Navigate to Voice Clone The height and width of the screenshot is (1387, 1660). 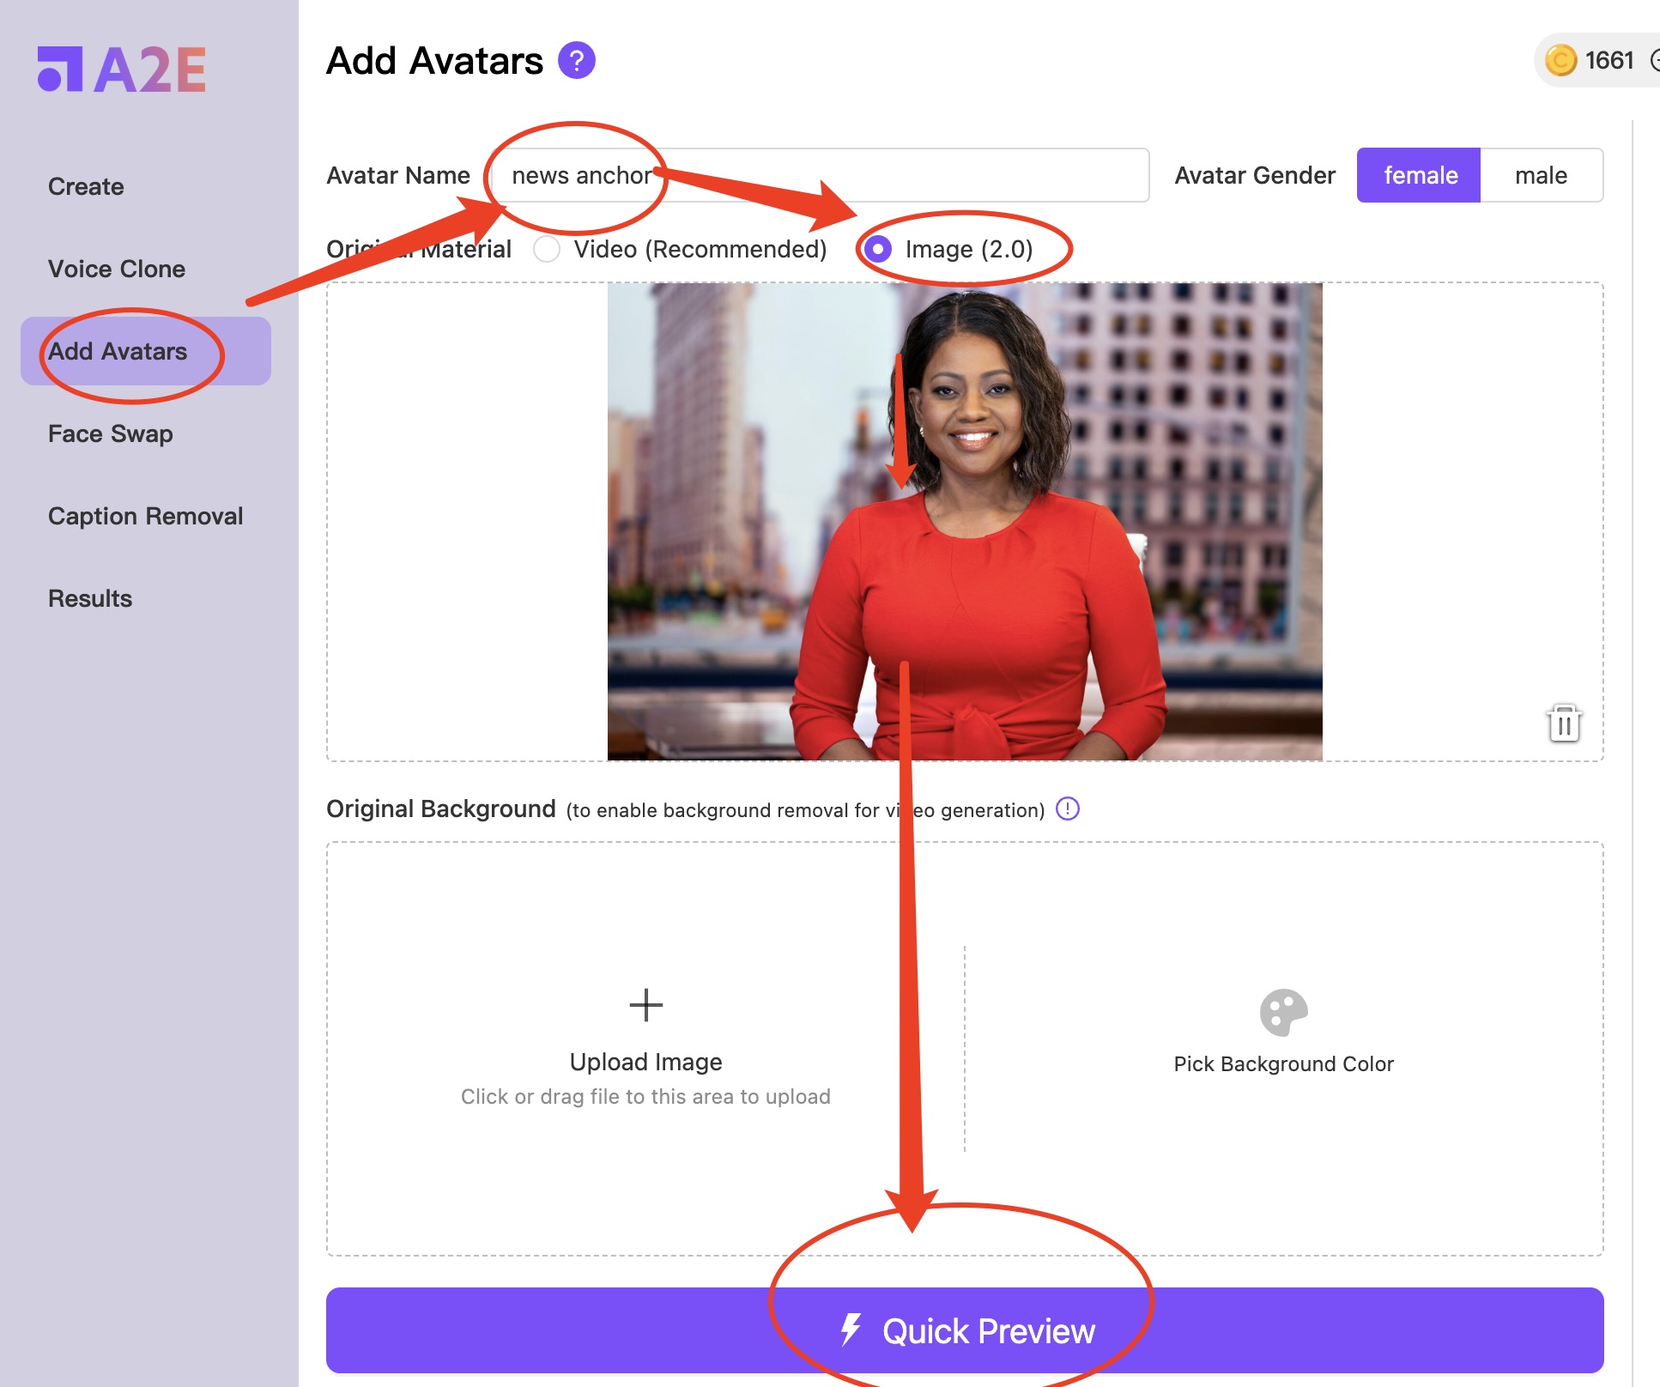116,269
